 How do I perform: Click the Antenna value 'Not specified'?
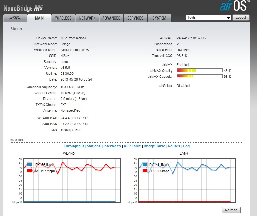click(x=70, y=110)
